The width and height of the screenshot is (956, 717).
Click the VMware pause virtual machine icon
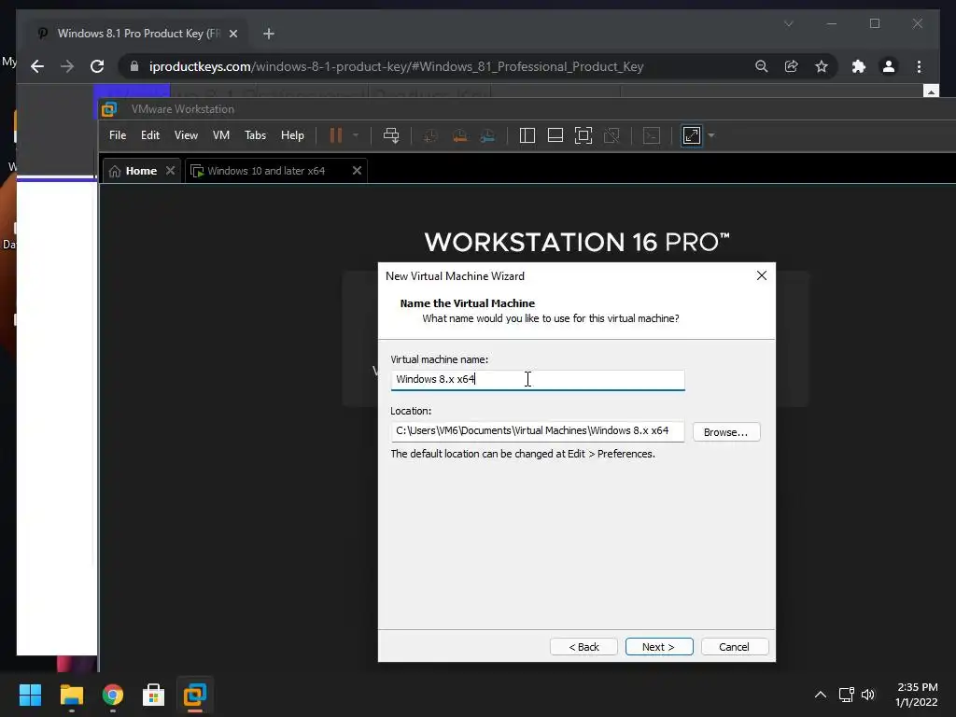[336, 135]
